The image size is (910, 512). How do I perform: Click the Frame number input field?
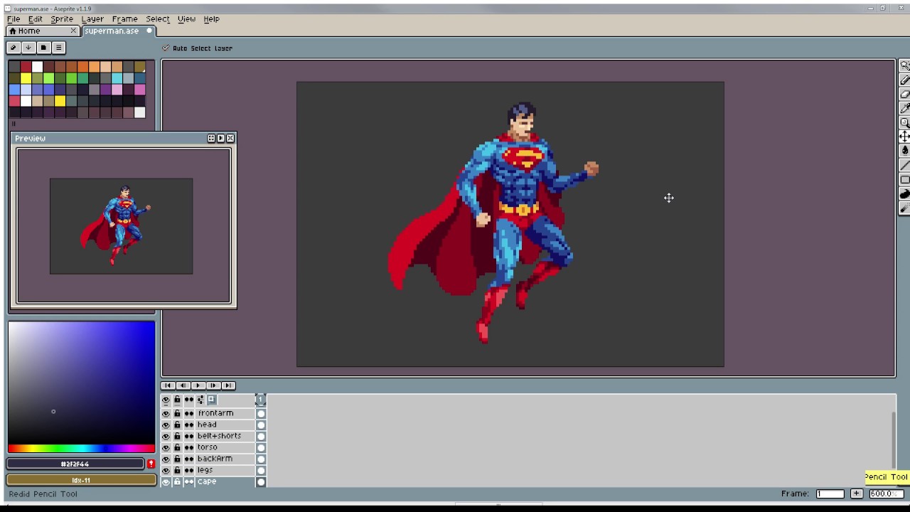coord(830,494)
